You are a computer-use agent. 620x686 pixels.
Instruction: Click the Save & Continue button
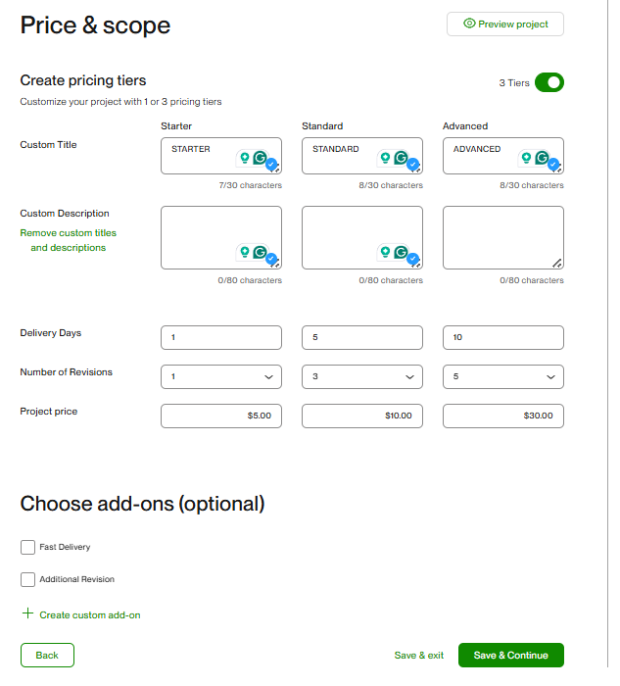click(x=511, y=655)
